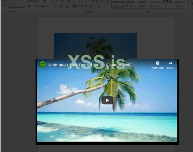193x152 pixels.
Task: Toggle subscript
Action: (46, 6)
